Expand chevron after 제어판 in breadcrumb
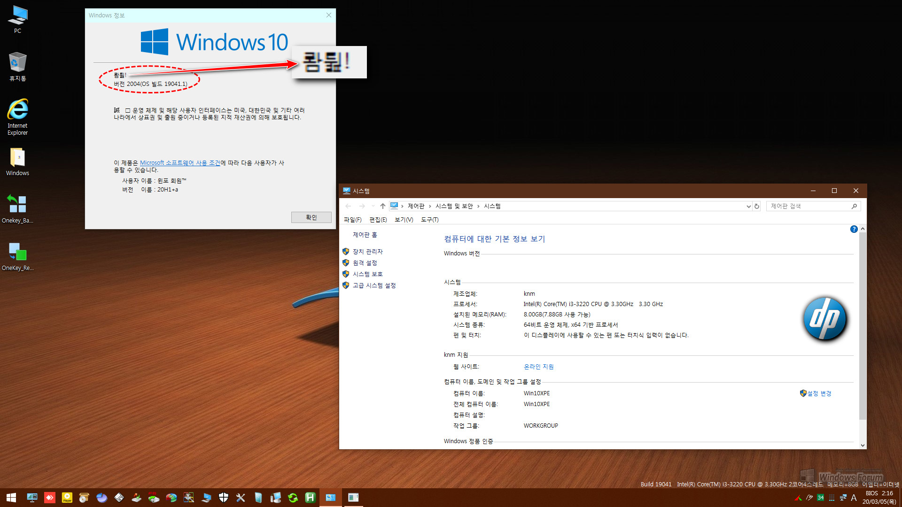This screenshot has width=902, height=507. click(x=430, y=206)
